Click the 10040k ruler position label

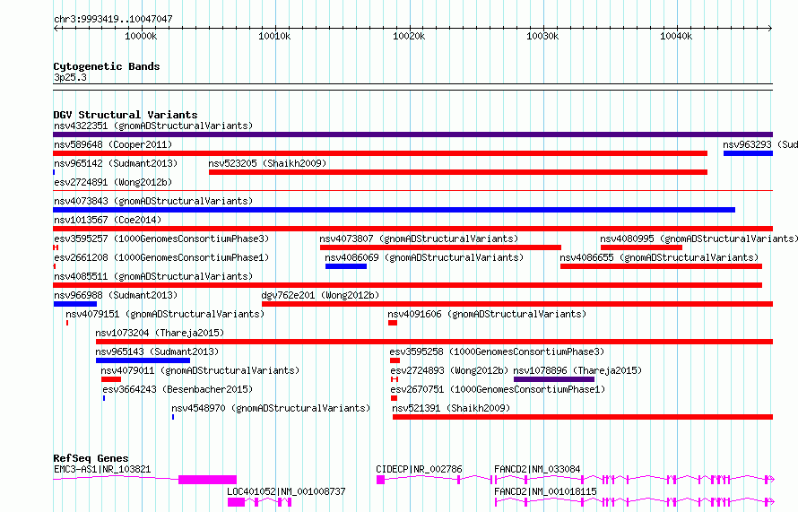pos(676,36)
